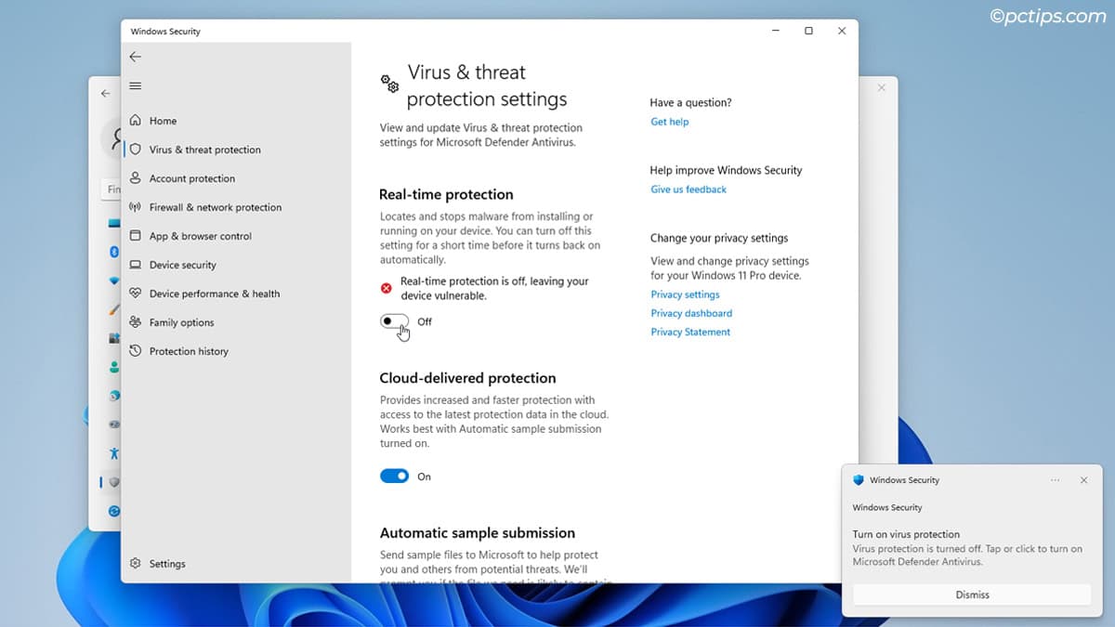Open Protection history clock icon

(136, 351)
